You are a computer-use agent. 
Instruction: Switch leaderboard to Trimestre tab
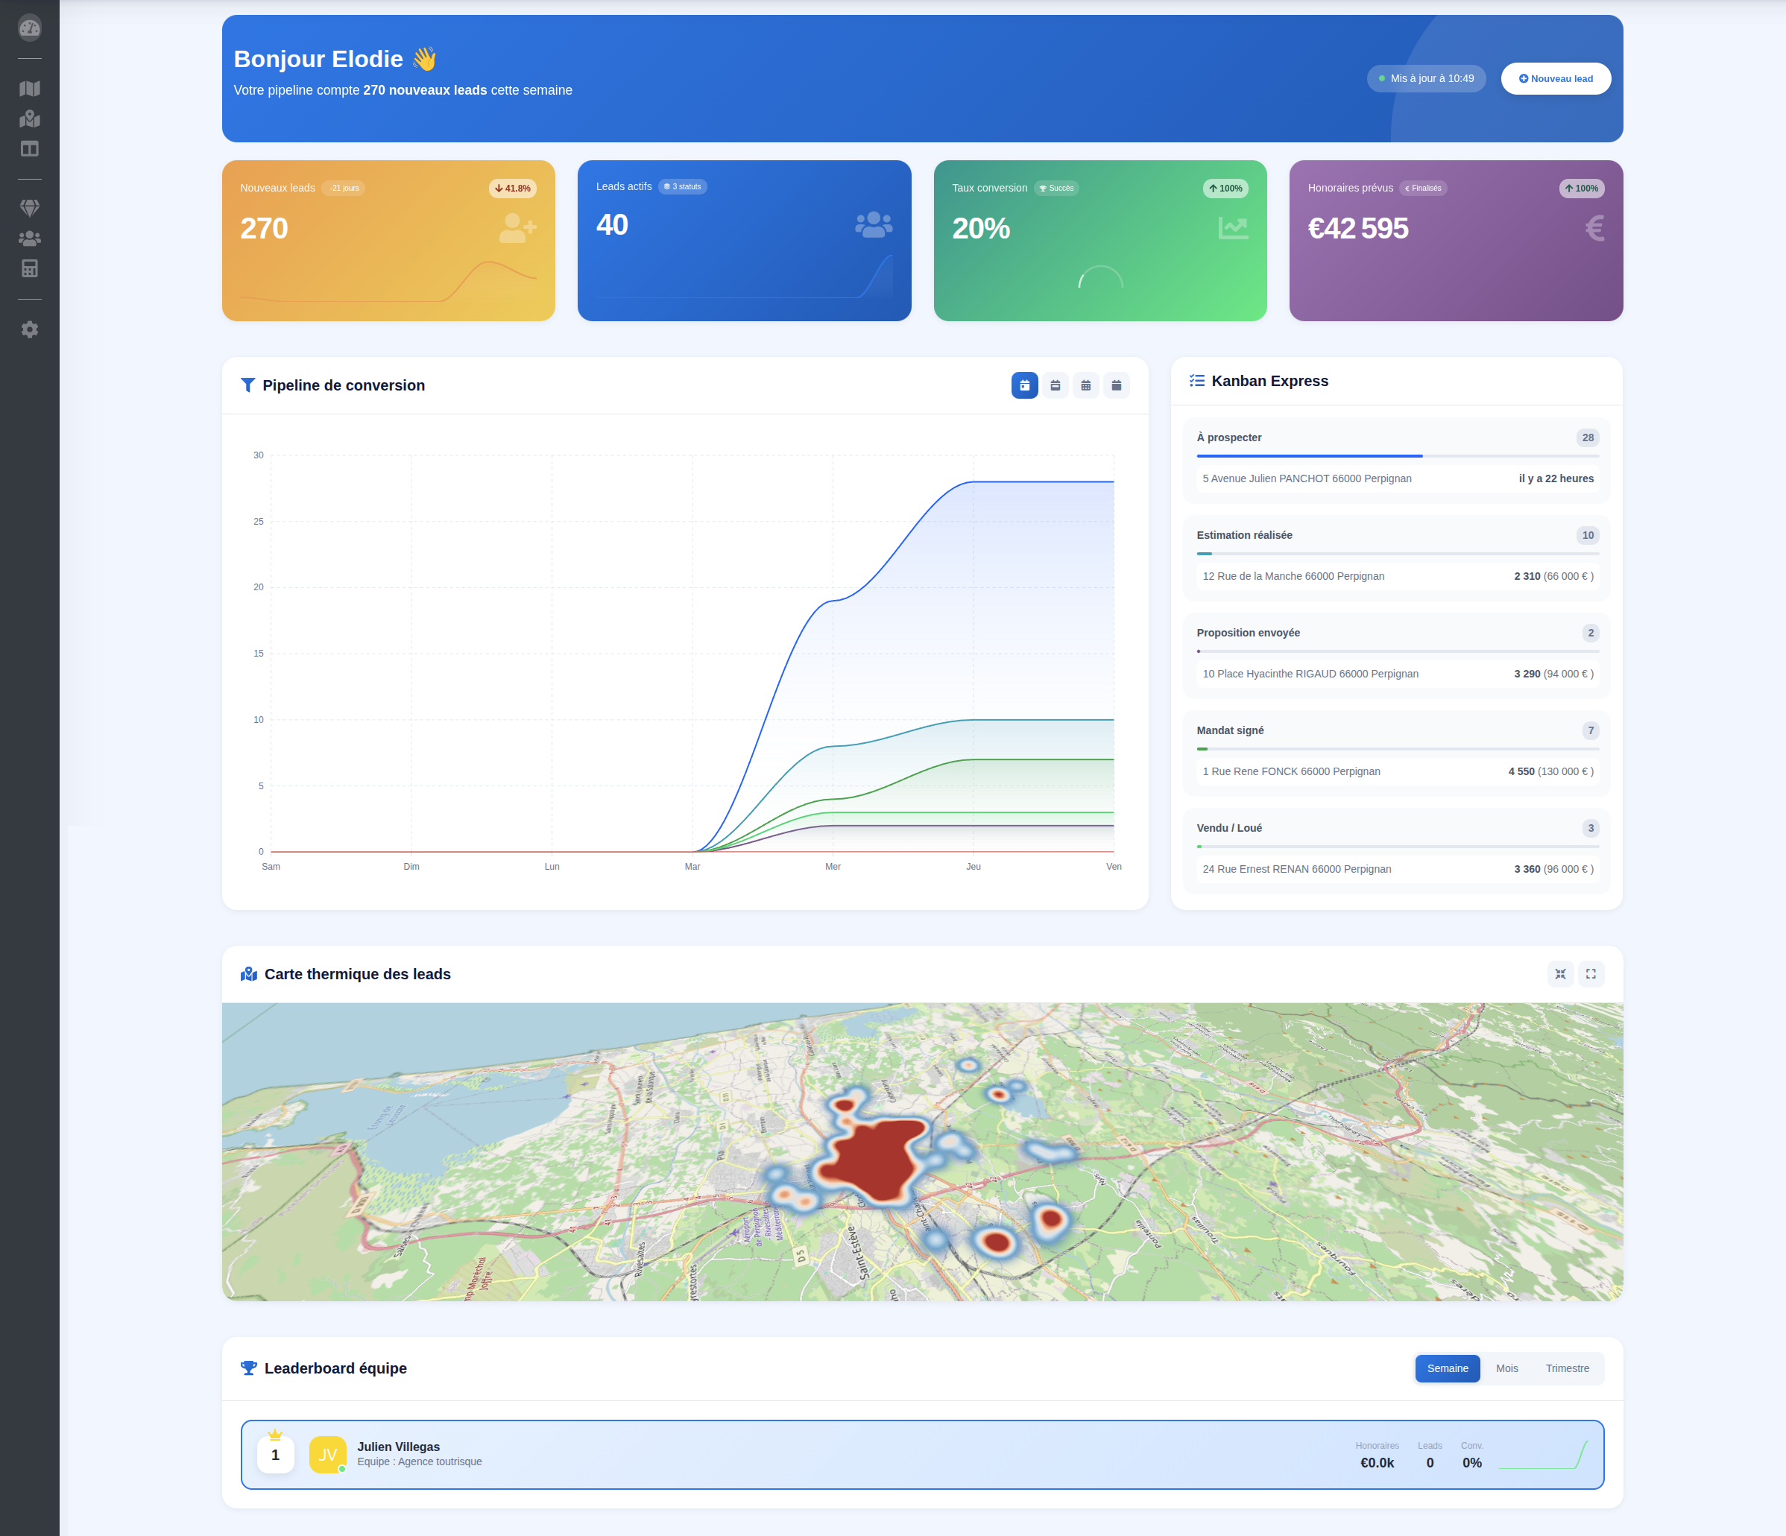pos(1566,1368)
